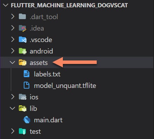Collapse the lib folder chevron
Screen dimensions: 154x139
[x=13, y=108]
